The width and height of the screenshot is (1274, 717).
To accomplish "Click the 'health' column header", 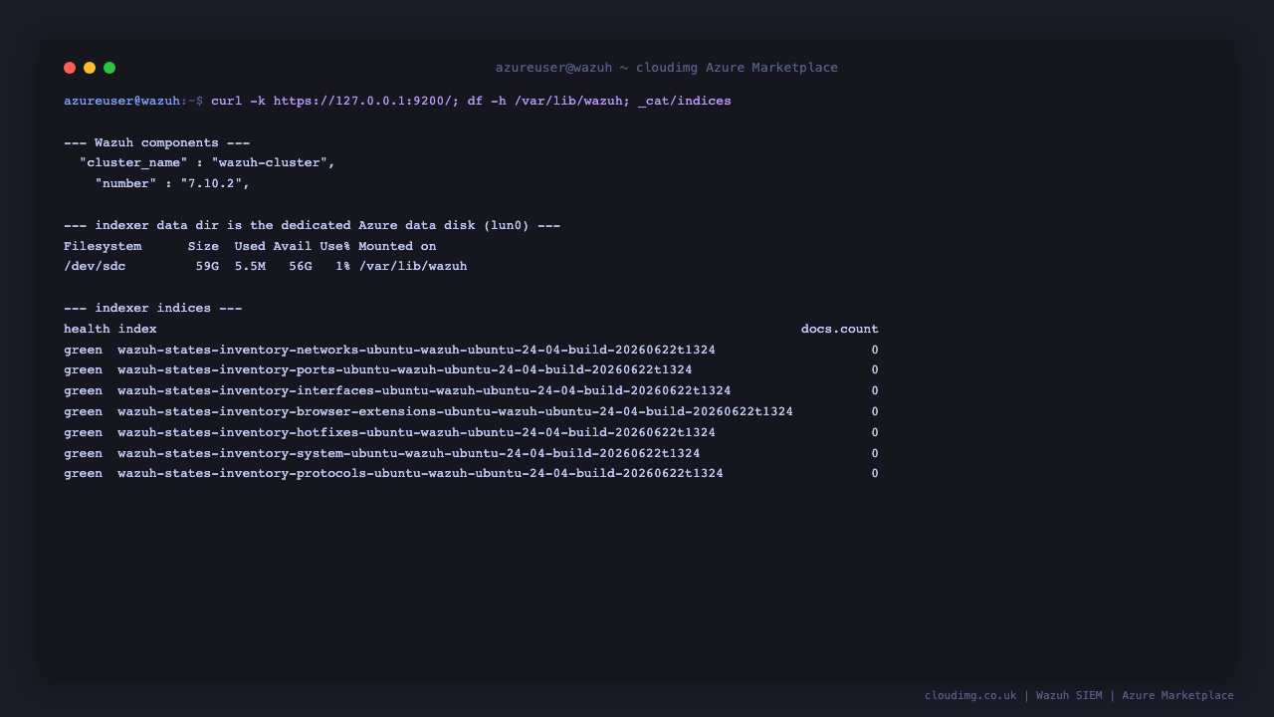I will tap(87, 329).
